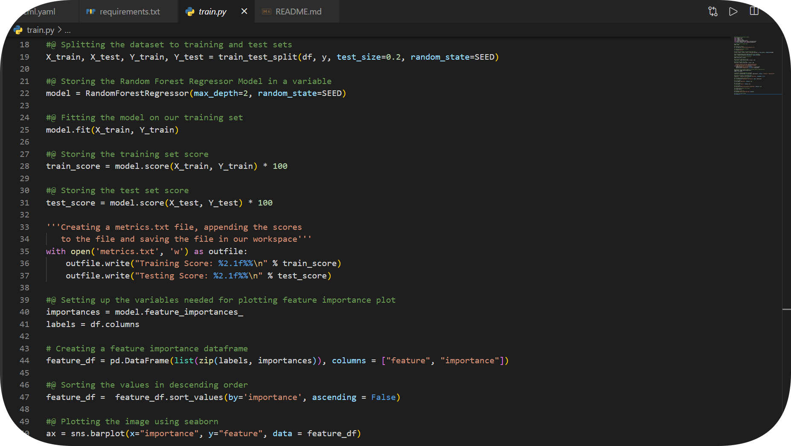791x446 pixels.
Task: Switch to the README.md tab
Action: (297, 12)
